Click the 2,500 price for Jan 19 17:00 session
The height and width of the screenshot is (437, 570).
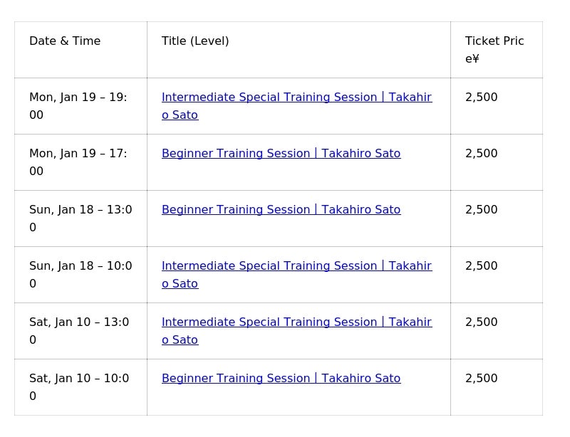482,154
